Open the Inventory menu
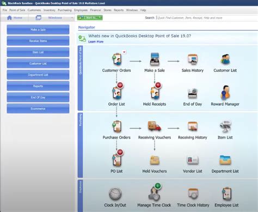 (50, 10)
